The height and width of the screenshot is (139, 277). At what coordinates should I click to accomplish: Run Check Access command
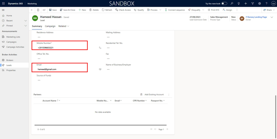[x=123, y=10]
